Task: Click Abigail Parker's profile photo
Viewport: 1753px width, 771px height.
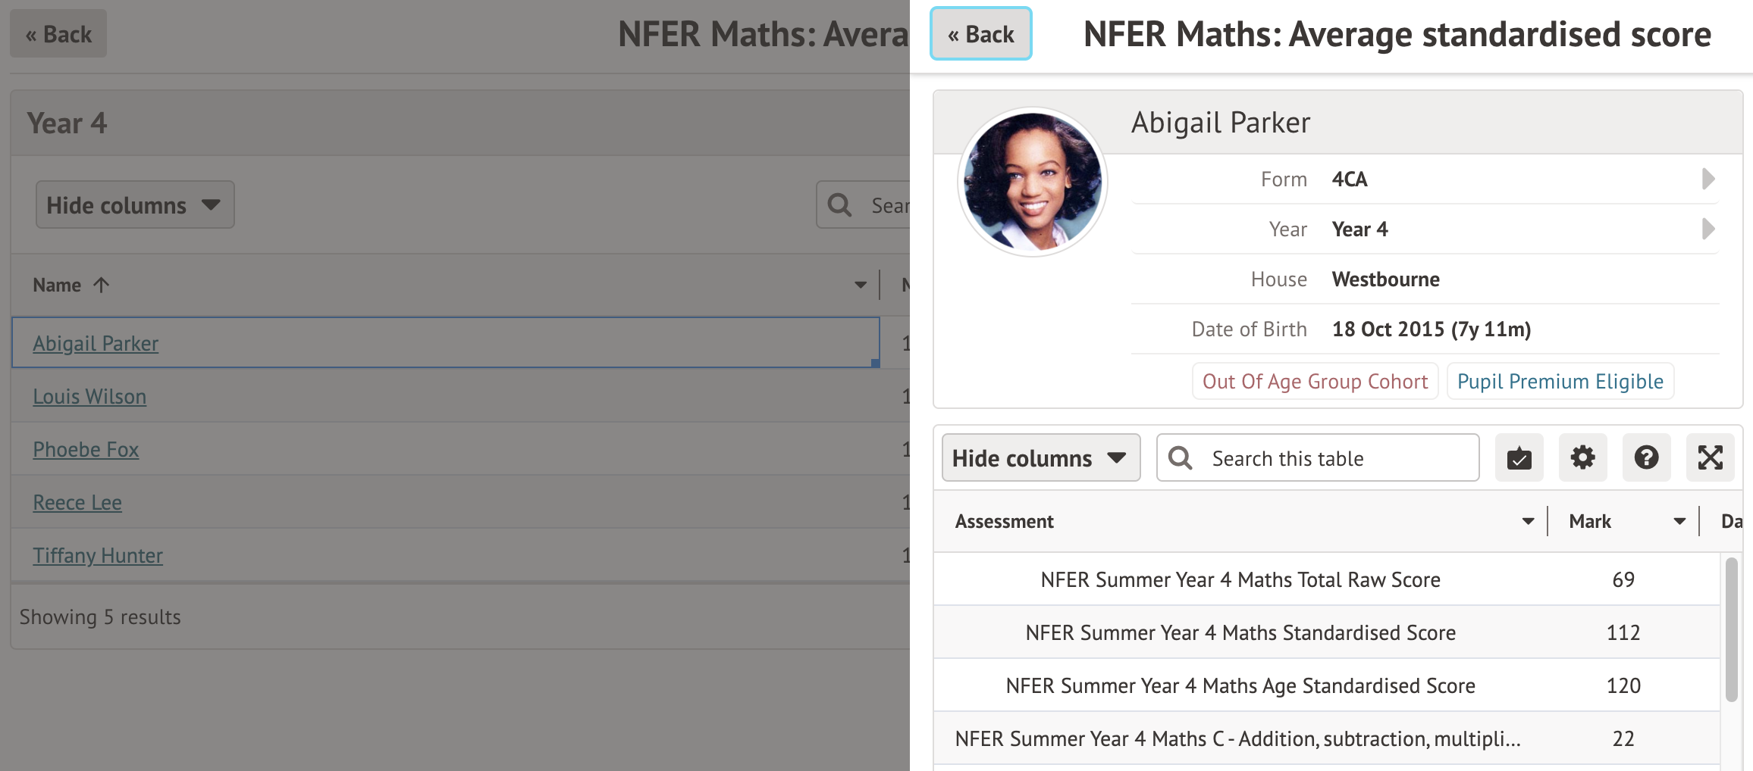Action: (1032, 182)
